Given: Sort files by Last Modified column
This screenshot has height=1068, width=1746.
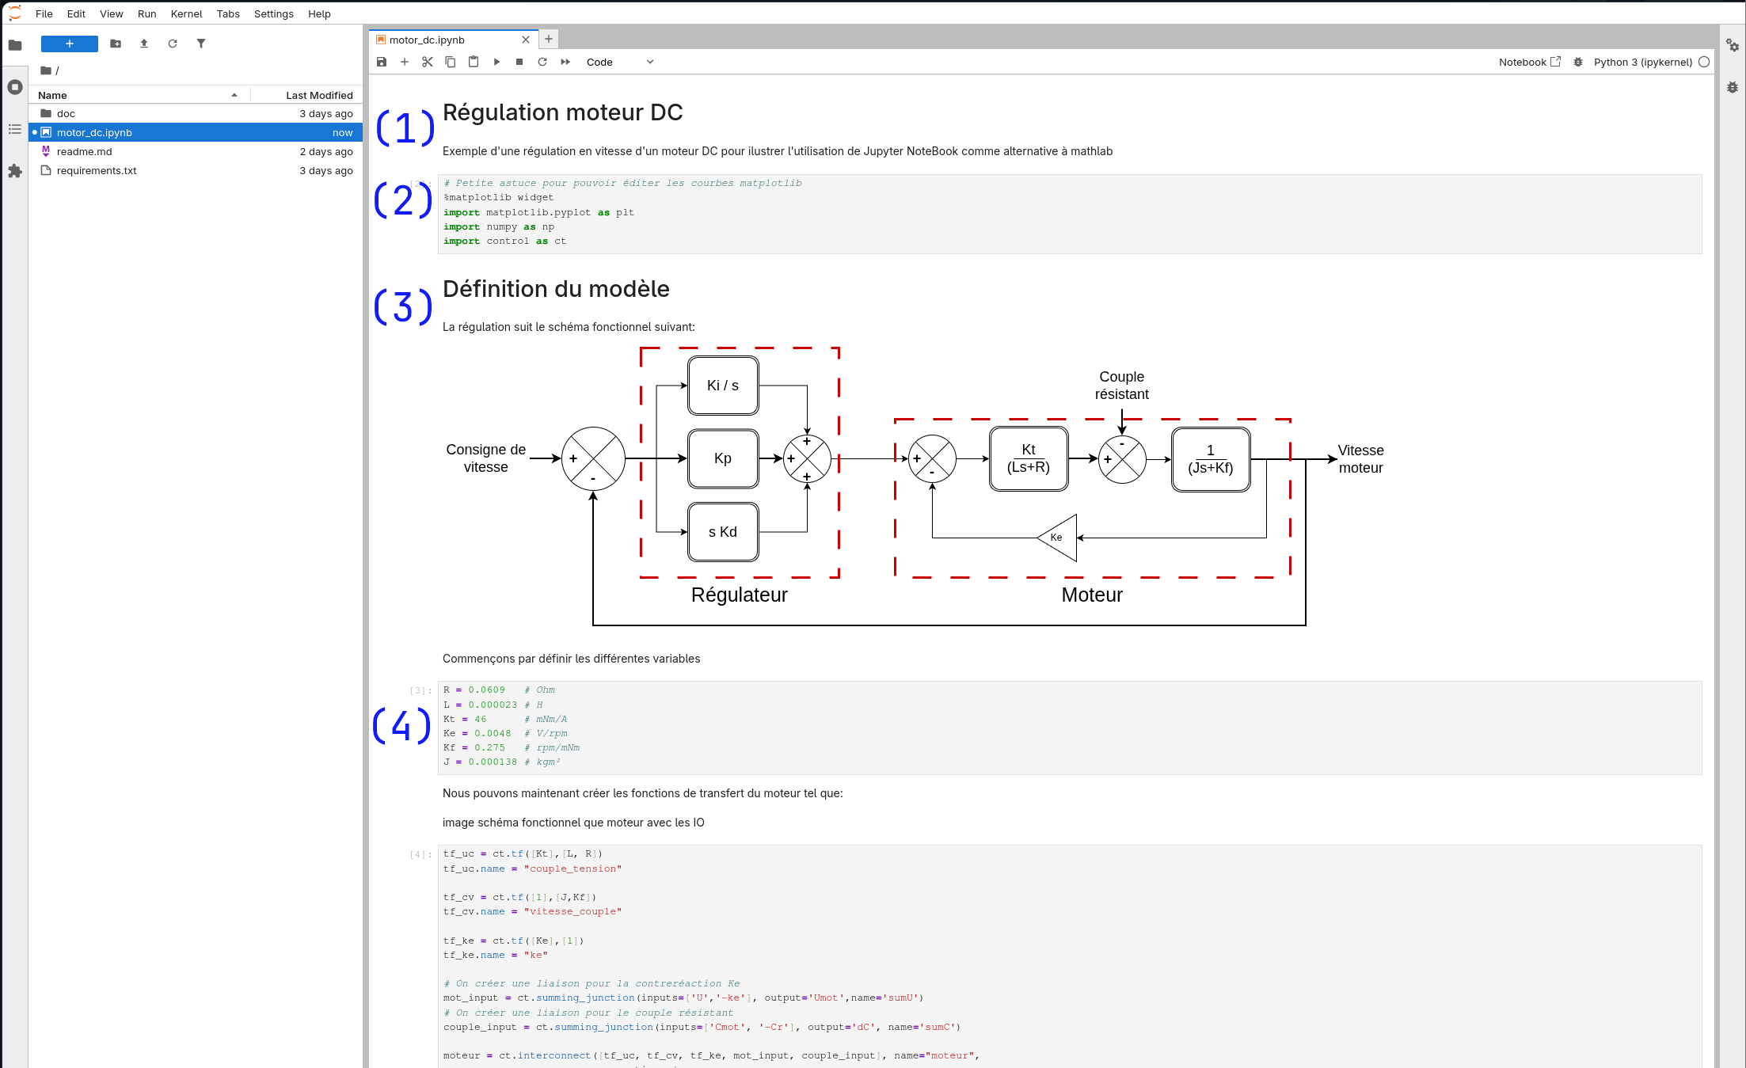Looking at the screenshot, I should click(x=307, y=95).
